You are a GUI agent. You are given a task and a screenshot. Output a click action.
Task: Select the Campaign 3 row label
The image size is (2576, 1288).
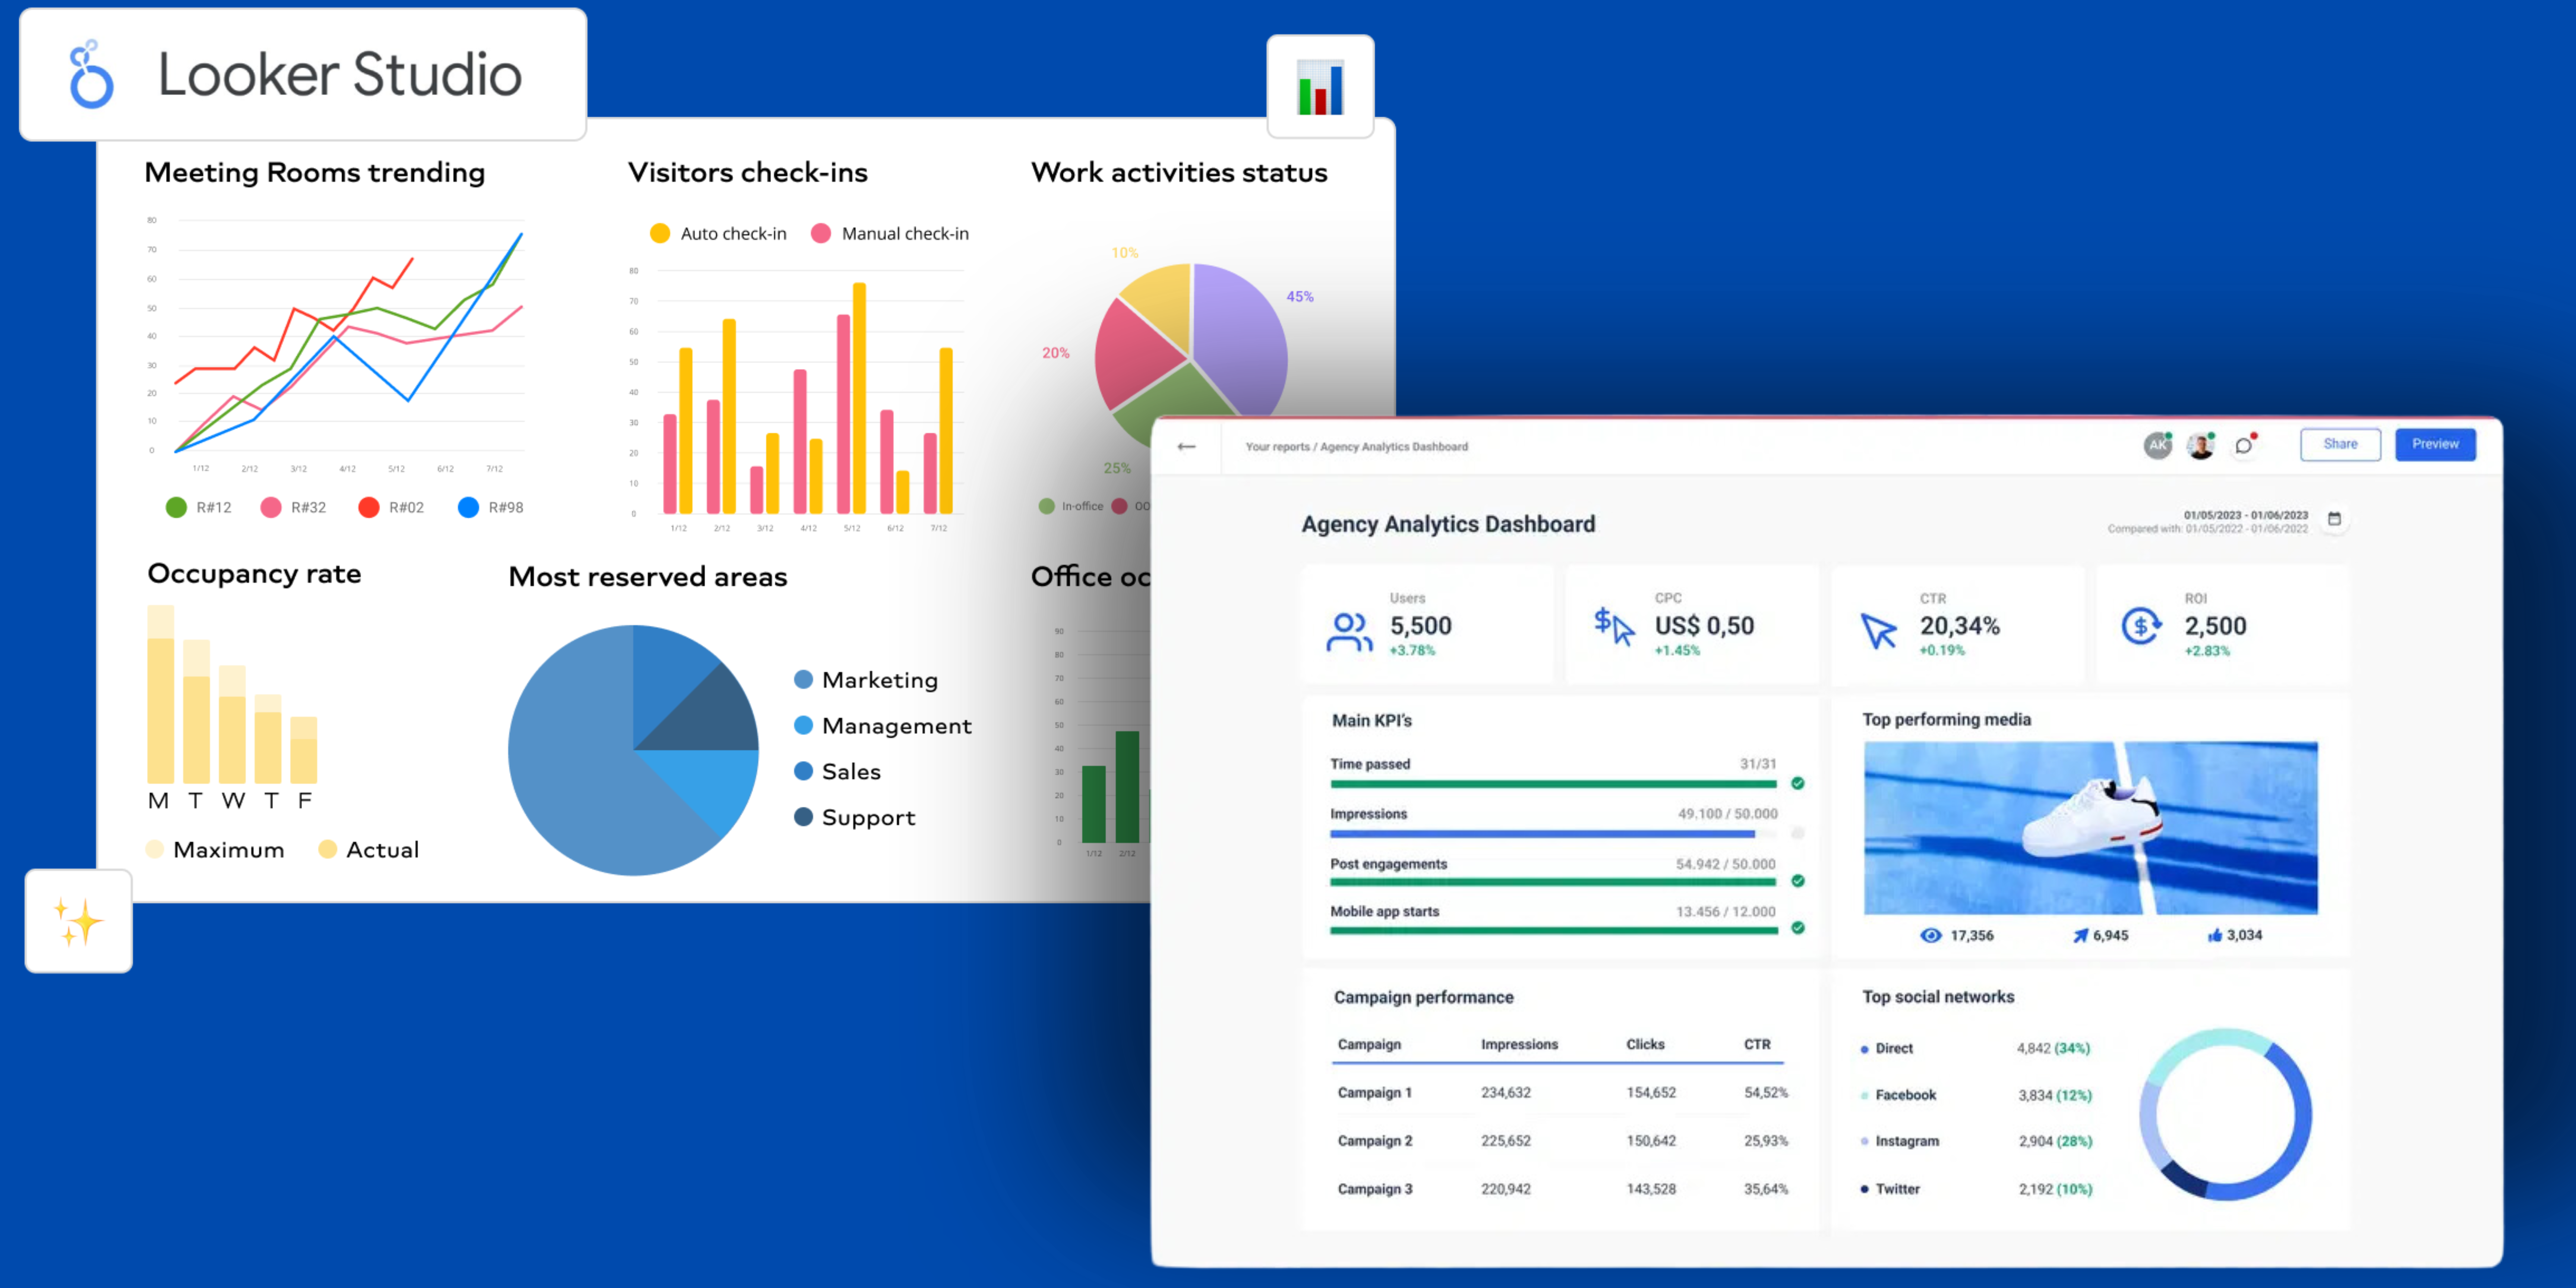pyautogui.click(x=1374, y=1189)
